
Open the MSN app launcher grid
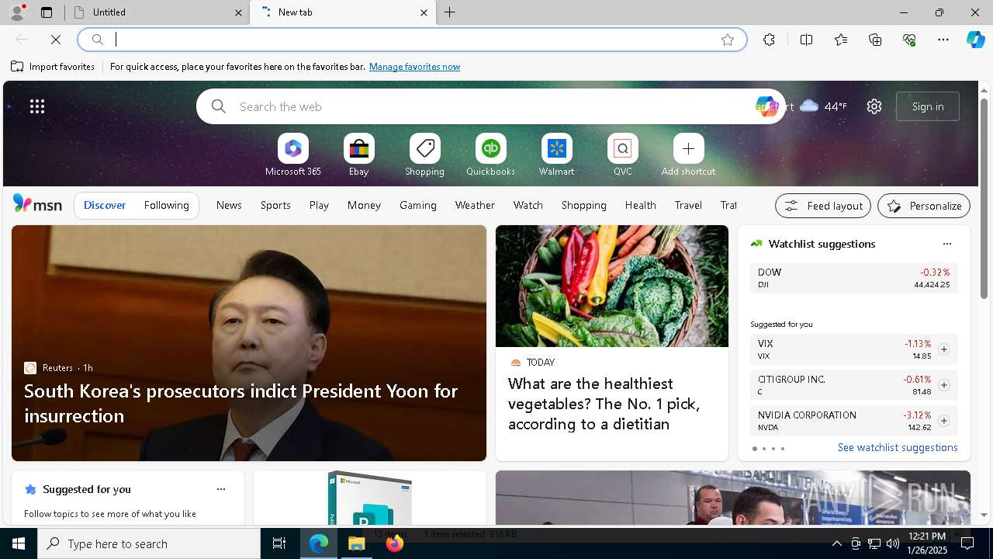pos(37,106)
